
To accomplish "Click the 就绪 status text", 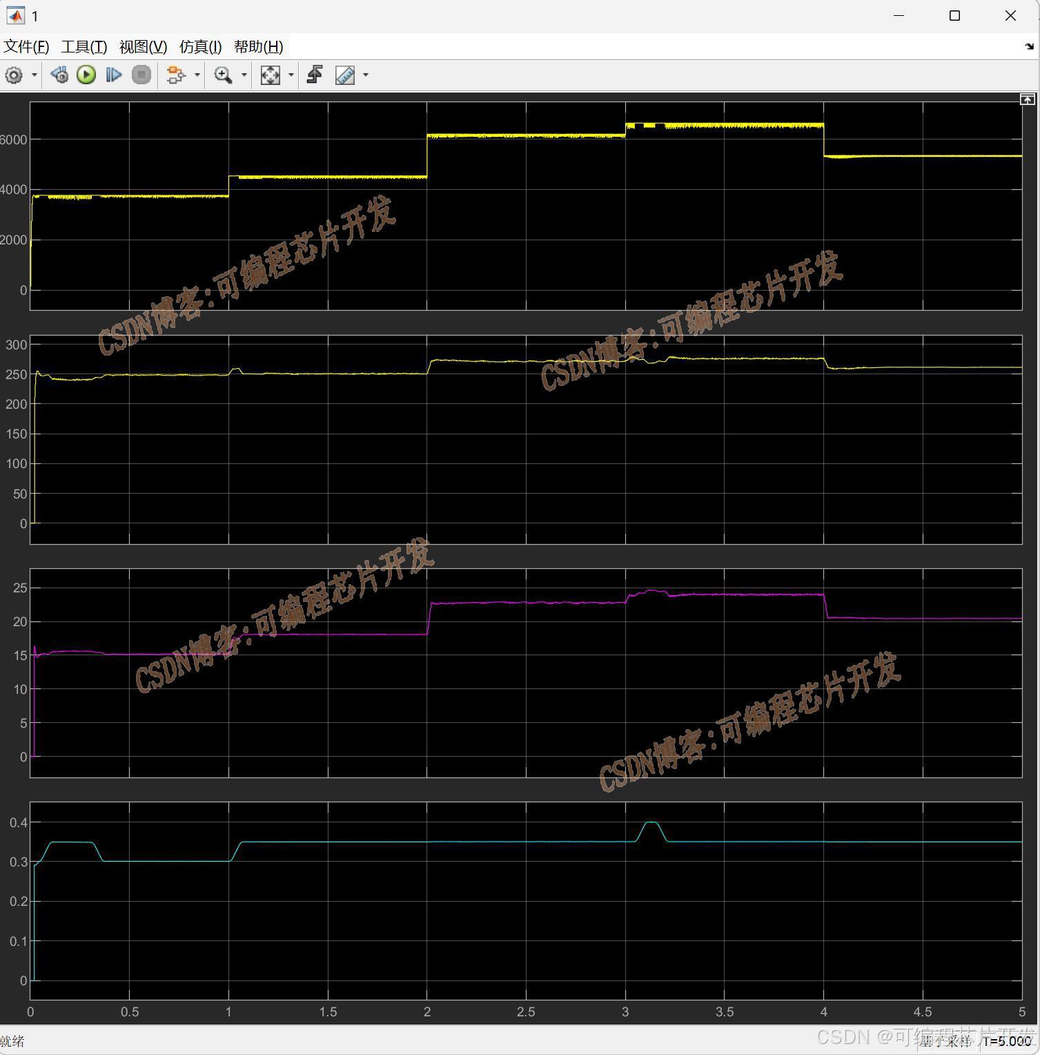I will click(x=12, y=1041).
